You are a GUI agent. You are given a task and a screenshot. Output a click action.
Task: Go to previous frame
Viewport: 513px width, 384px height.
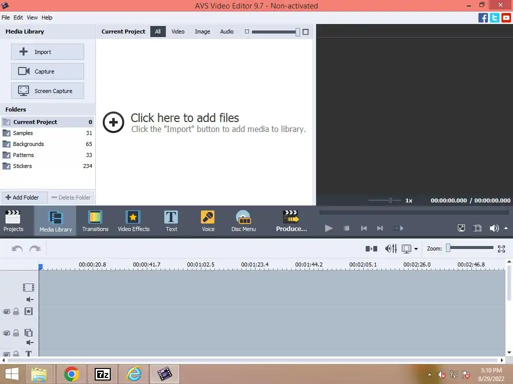[x=364, y=228]
